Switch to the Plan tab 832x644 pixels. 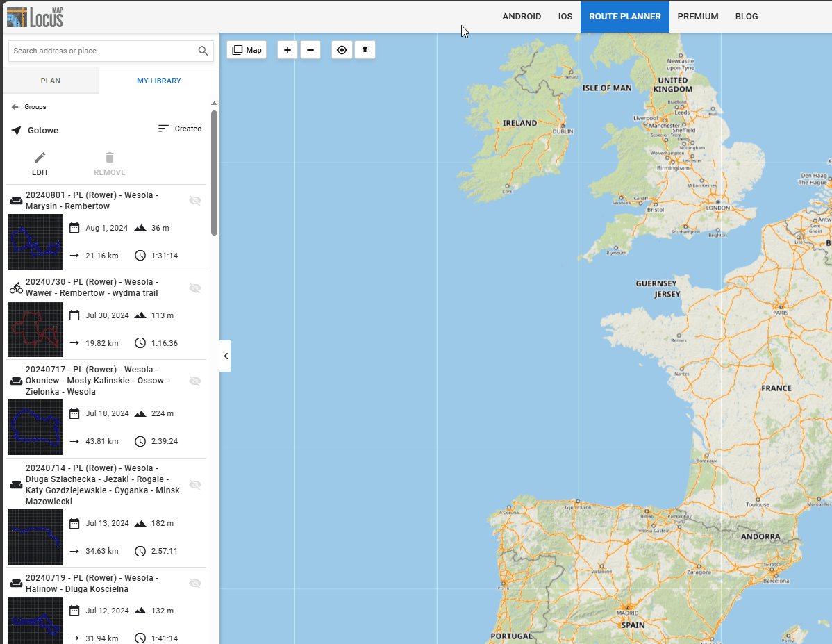[x=51, y=81]
